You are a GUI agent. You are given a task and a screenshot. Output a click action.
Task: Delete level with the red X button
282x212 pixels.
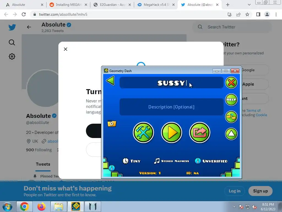(231, 83)
